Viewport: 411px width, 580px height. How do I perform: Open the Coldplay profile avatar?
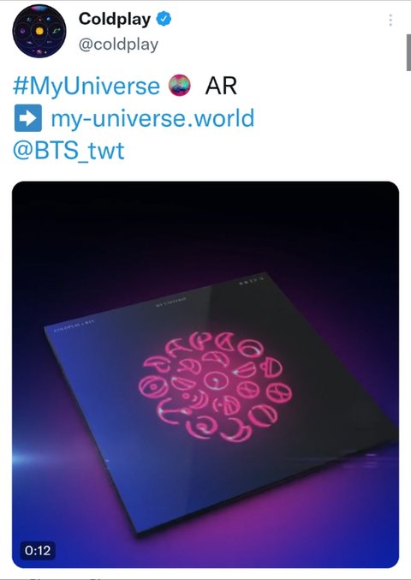[39, 31]
